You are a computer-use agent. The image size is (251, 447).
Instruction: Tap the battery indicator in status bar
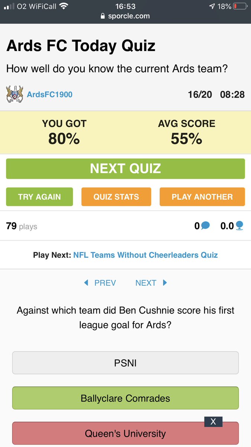(x=240, y=6)
